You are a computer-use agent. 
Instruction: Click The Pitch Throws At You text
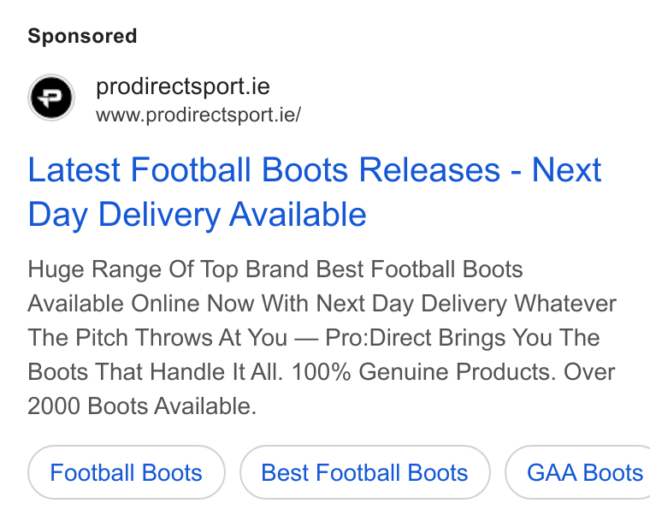click(x=157, y=338)
